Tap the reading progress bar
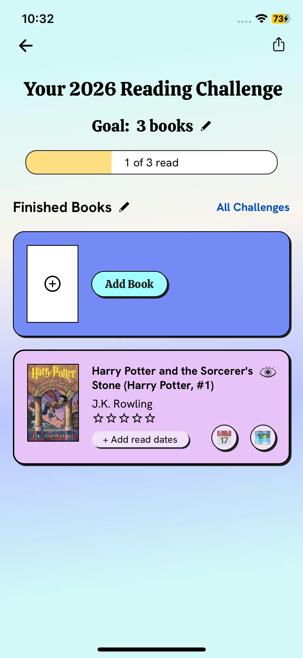303x658 pixels. pyautogui.click(x=151, y=162)
